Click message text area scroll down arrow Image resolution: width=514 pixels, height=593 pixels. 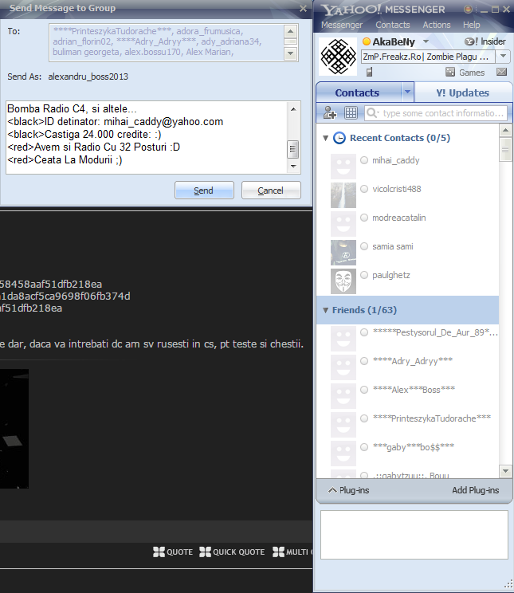[x=293, y=166]
